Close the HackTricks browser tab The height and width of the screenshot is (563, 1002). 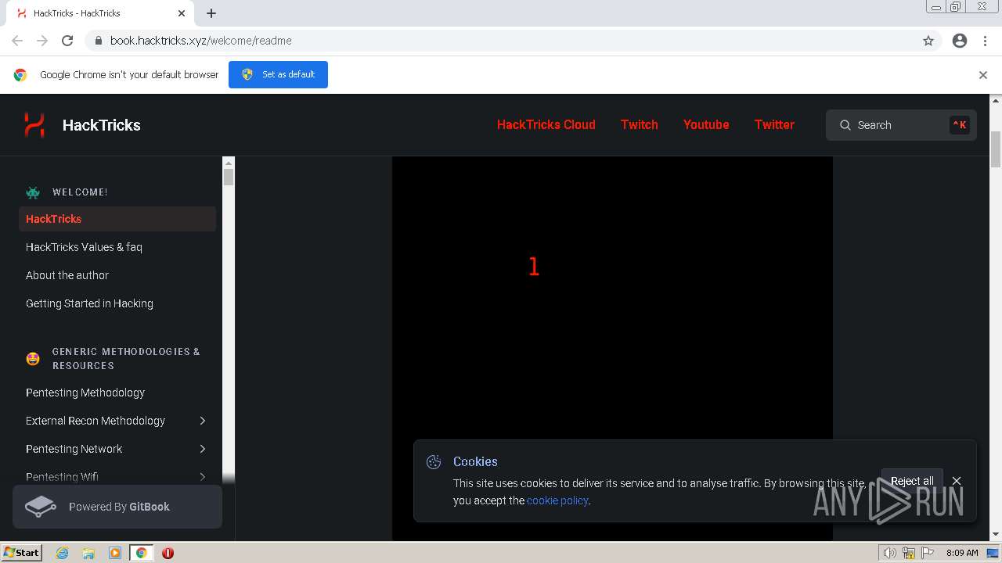[182, 13]
